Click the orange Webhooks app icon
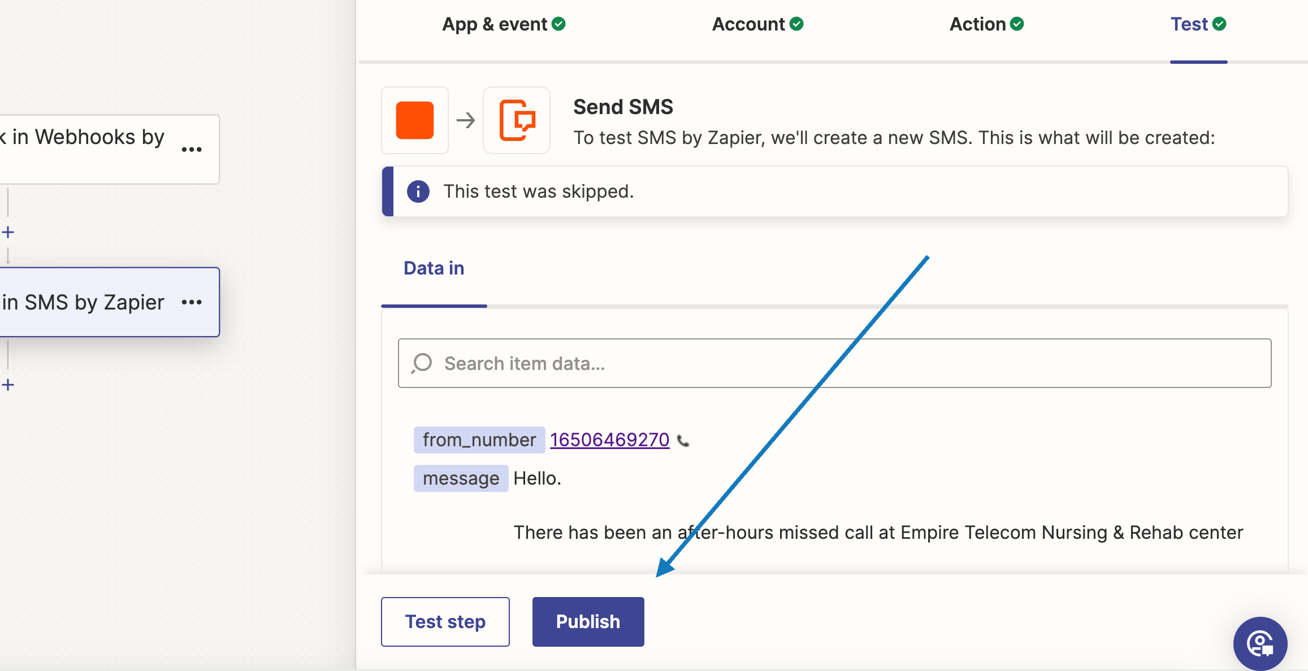 point(415,120)
